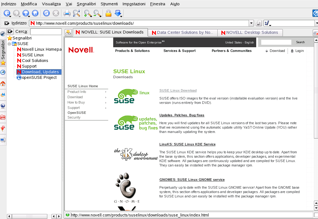The image size is (318, 219).
Task: Open Products & Solutions navigation item
Action: tap(132, 51)
